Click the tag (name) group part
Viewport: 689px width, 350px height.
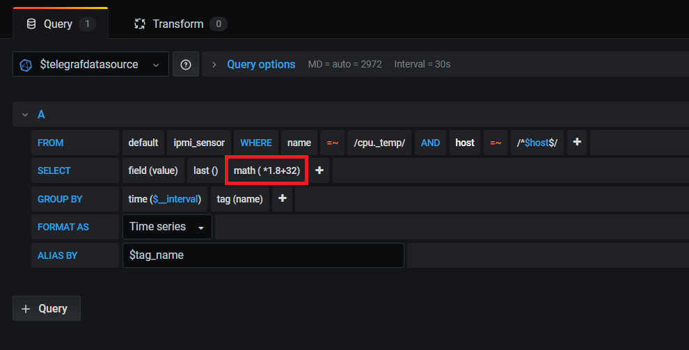[x=240, y=198]
